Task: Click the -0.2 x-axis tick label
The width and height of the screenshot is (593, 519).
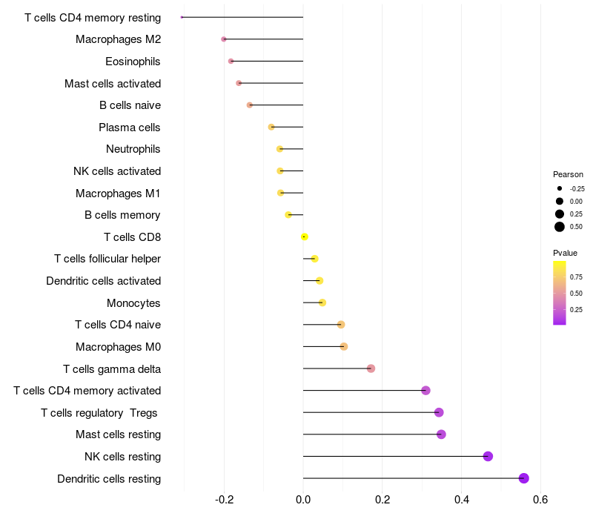Action: pyautogui.click(x=224, y=500)
